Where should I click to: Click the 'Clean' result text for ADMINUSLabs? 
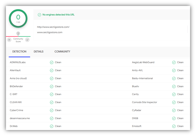[58, 62]
